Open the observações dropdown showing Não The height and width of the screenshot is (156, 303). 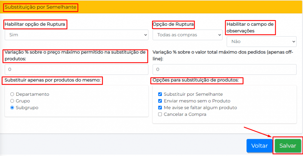[x=261, y=42]
